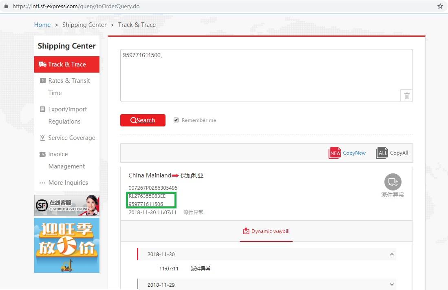
Task: Go to the Home breadcrumb link
Action: point(42,25)
